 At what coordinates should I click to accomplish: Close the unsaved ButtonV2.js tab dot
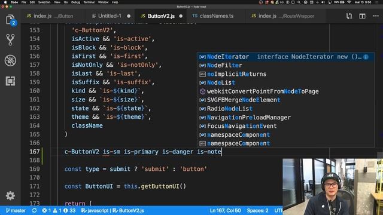[181, 16]
